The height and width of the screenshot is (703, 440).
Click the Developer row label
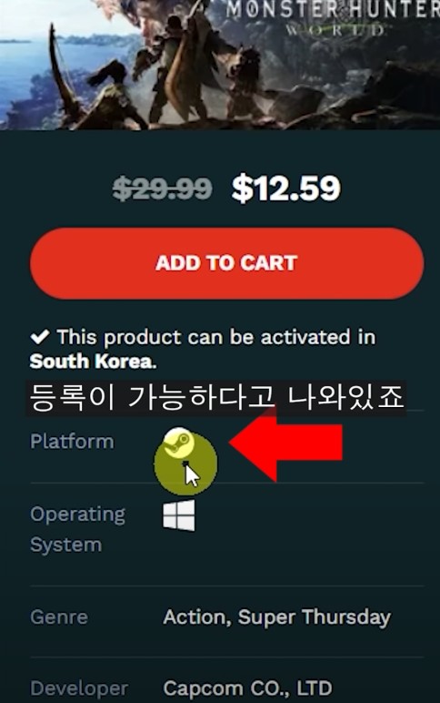[x=79, y=688]
